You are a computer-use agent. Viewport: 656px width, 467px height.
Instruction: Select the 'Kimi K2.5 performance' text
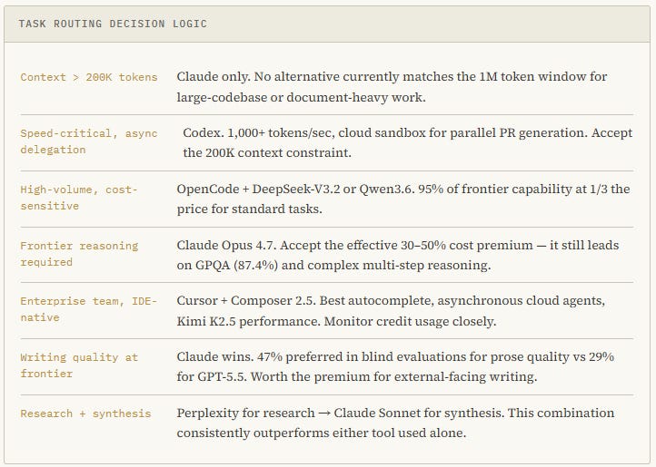click(x=249, y=321)
